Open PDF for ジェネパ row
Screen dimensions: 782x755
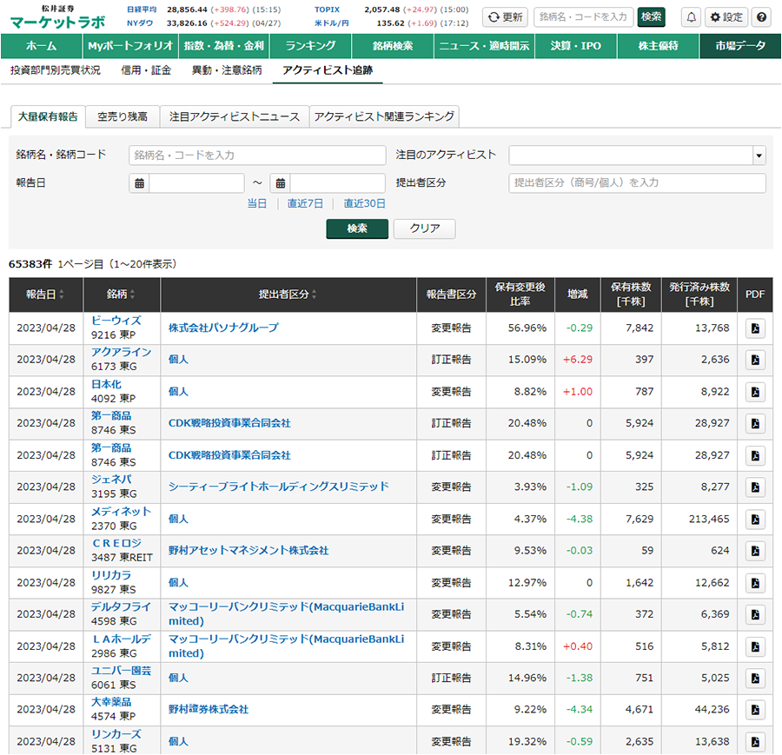755,487
